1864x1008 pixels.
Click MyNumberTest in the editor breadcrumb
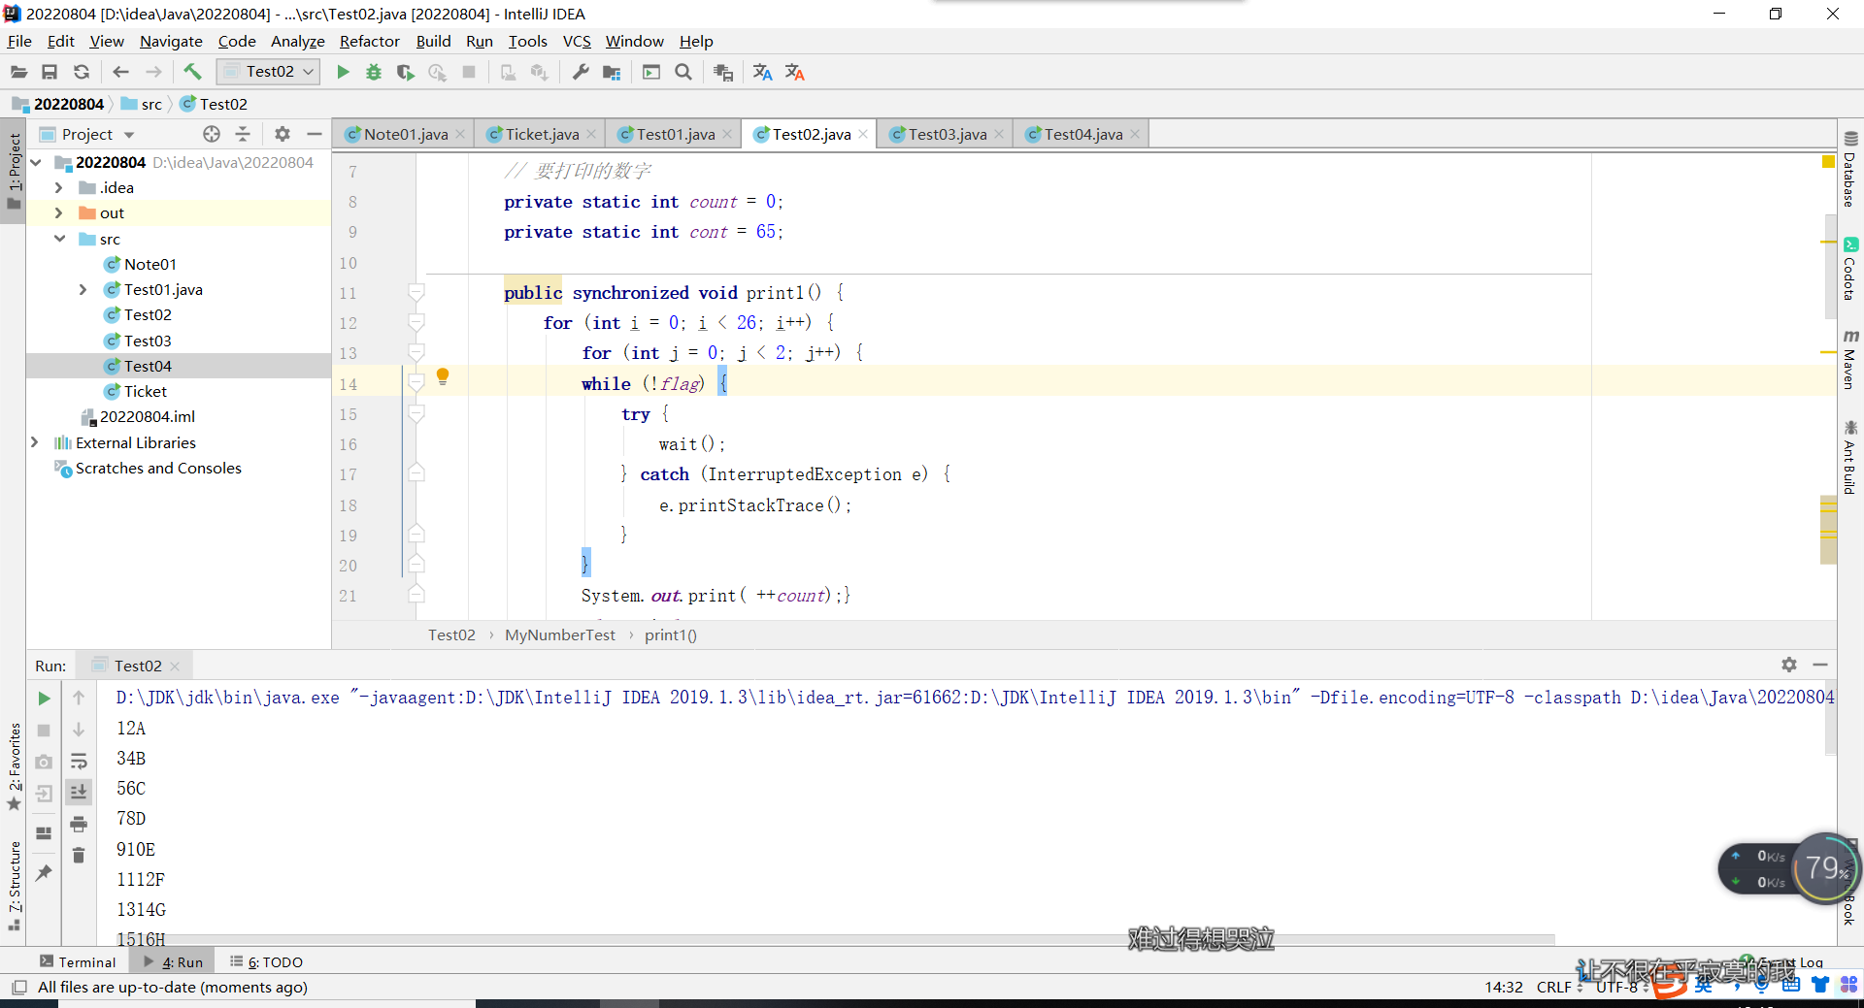[560, 634]
